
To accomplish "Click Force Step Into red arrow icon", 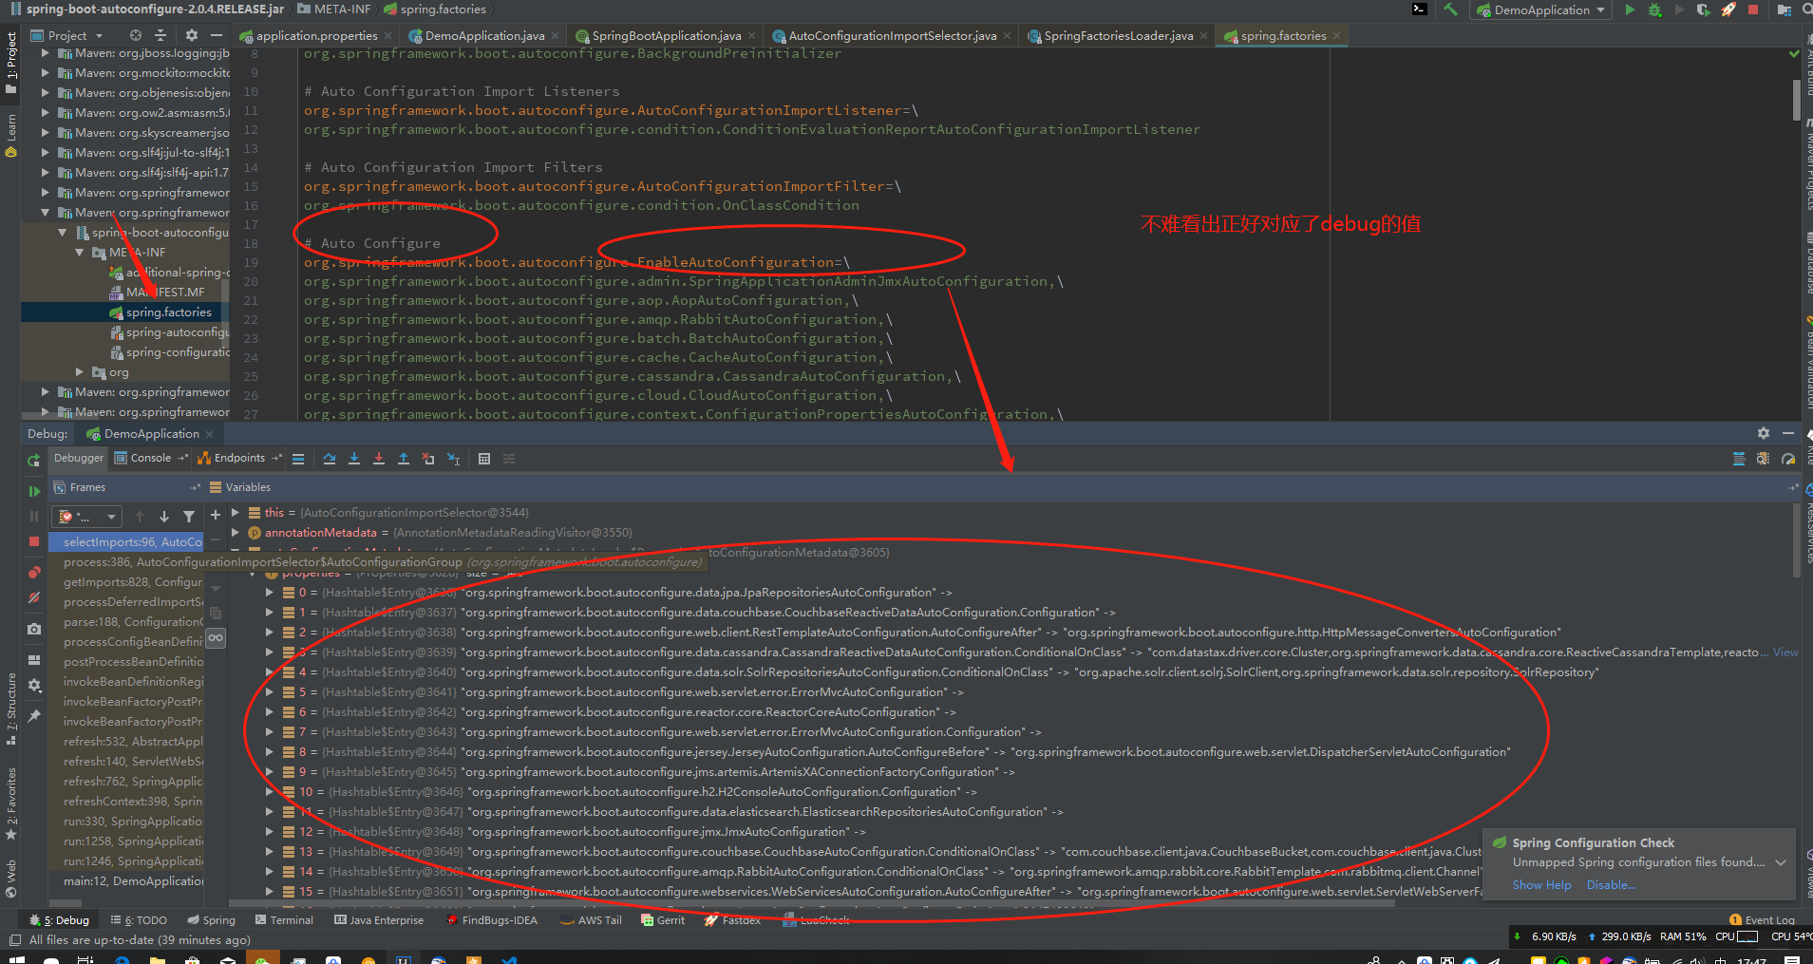I will 379,459.
